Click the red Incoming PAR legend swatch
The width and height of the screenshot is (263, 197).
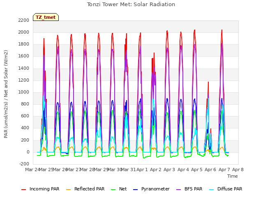coord(24,190)
